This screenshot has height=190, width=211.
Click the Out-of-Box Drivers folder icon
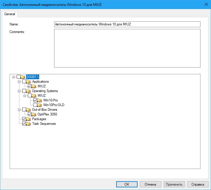coord(29,110)
